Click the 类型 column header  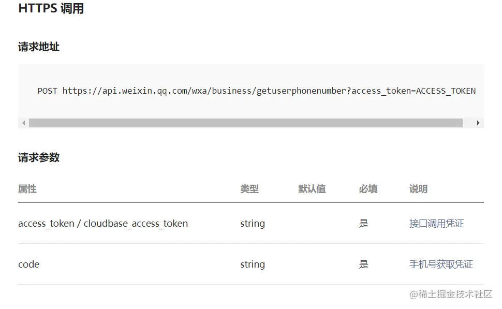[249, 189]
